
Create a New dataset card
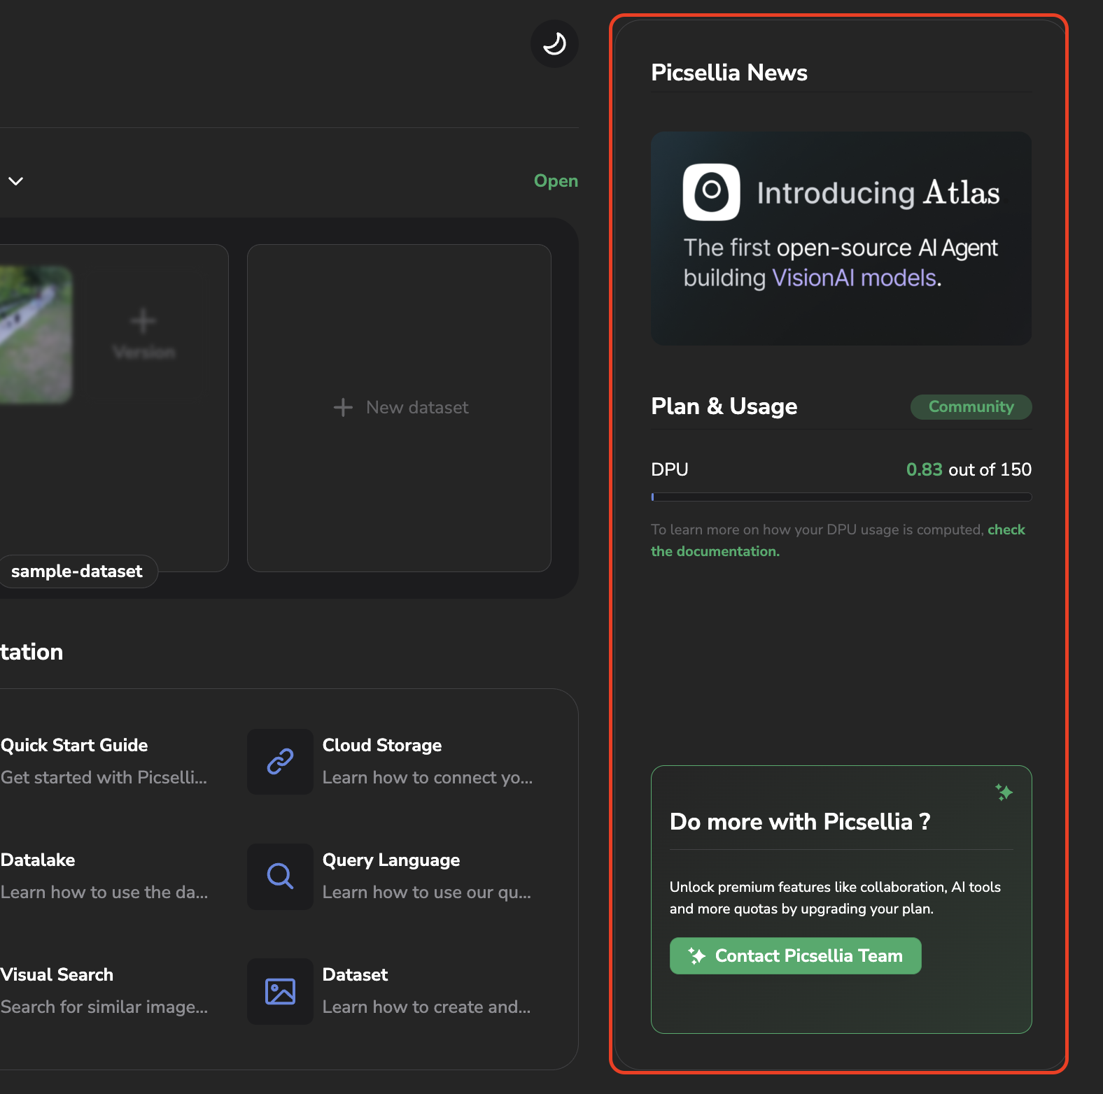click(x=399, y=408)
